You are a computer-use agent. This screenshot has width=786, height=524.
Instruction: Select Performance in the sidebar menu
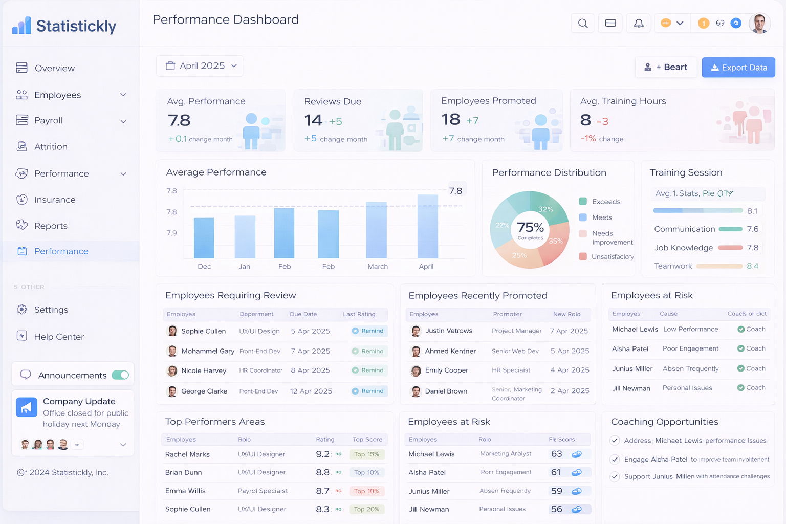pos(61,251)
